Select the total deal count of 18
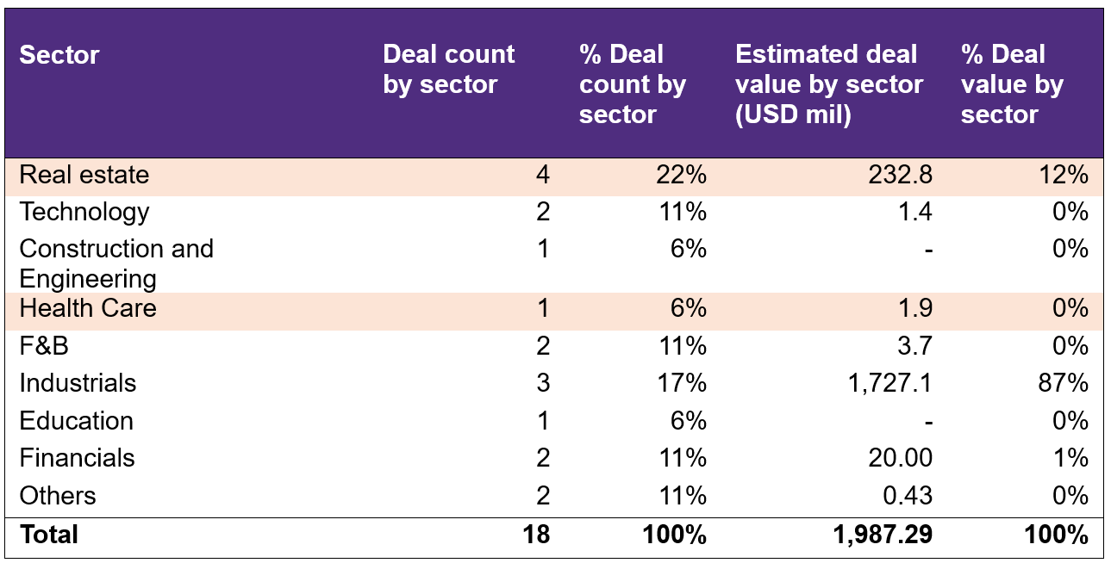The image size is (1111, 563). pyautogui.click(x=535, y=535)
